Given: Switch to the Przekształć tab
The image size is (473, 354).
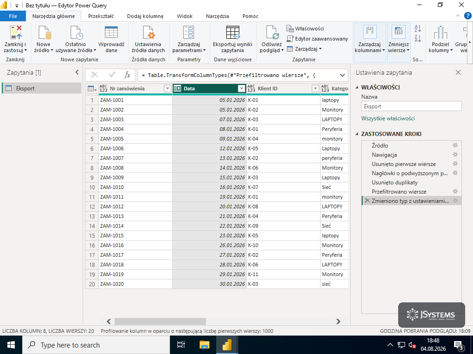Looking at the screenshot, I should [101, 16].
